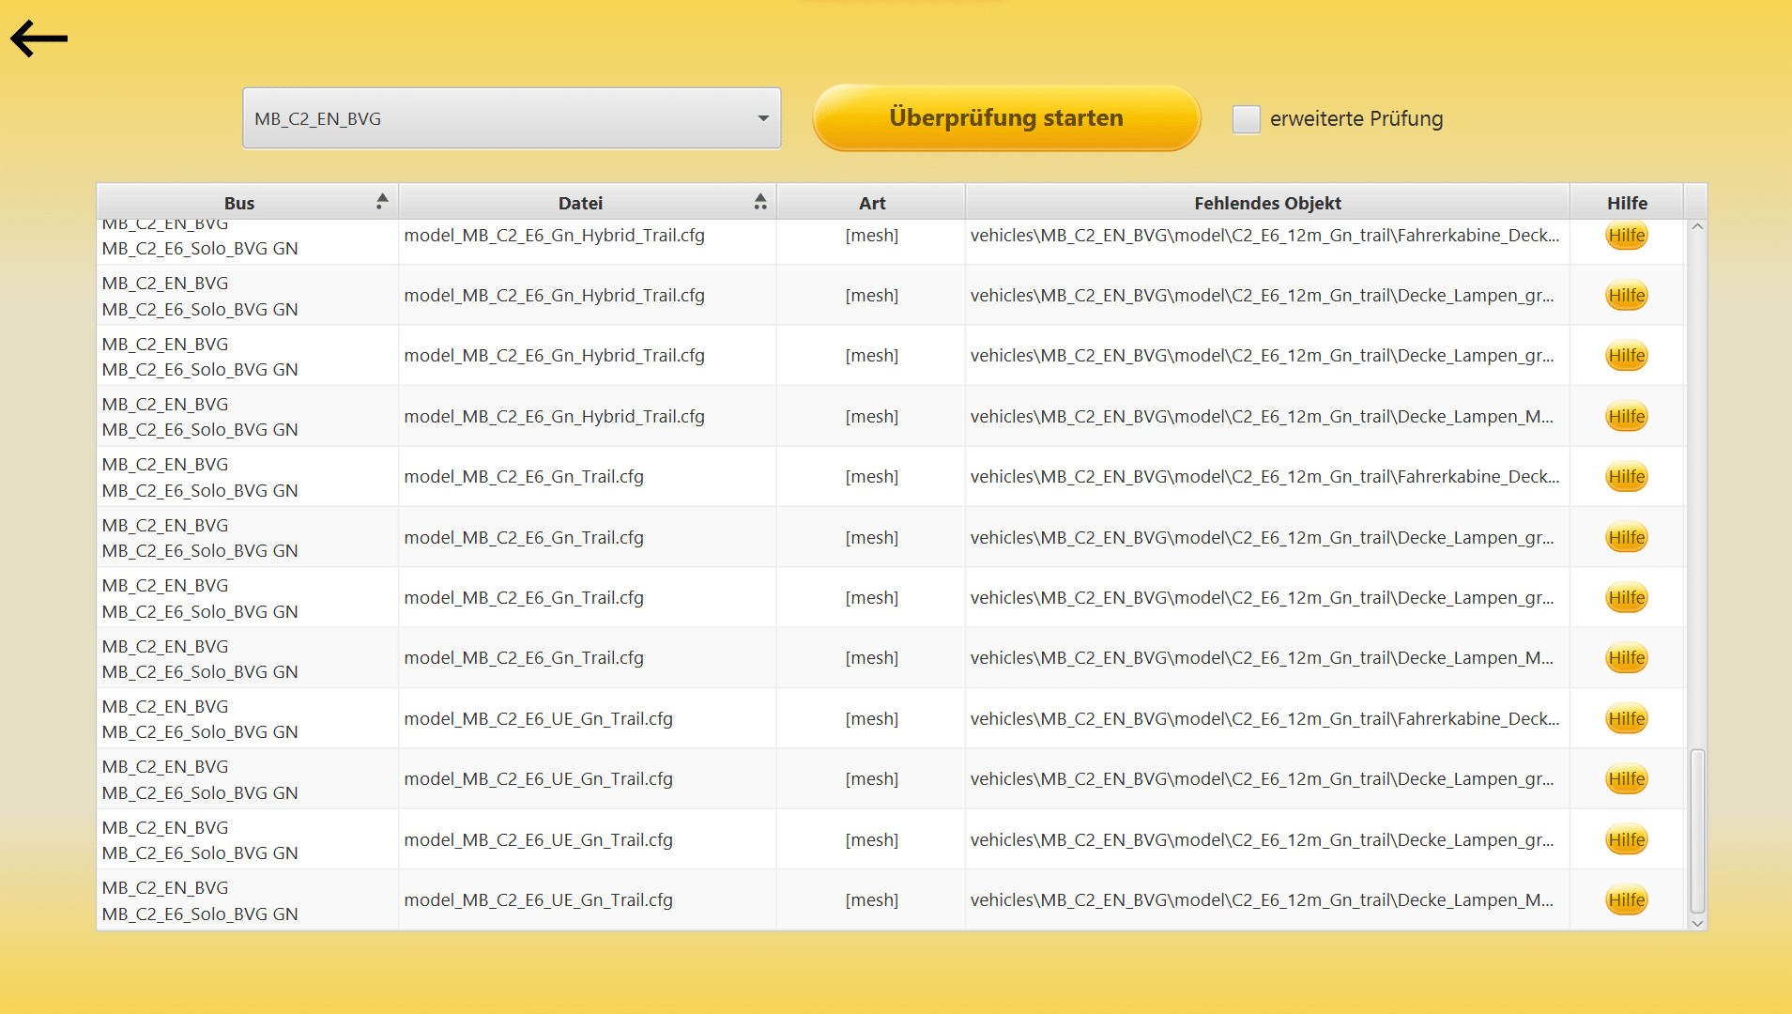Click Hilfe for UE_Gn_Trail Fahrerkabine row
The height and width of the screenshot is (1014, 1792).
pyautogui.click(x=1627, y=719)
